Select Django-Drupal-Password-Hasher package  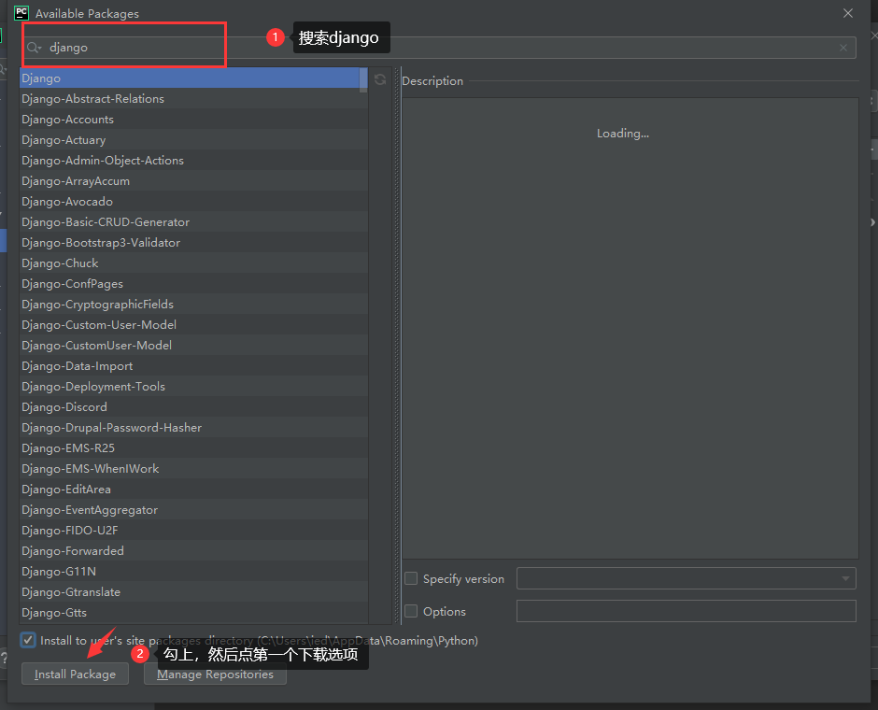[x=193, y=427]
